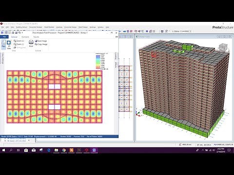The image size is (234, 175).
Task: Expand the View Settings side panel
Action: (x=2, y=58)
